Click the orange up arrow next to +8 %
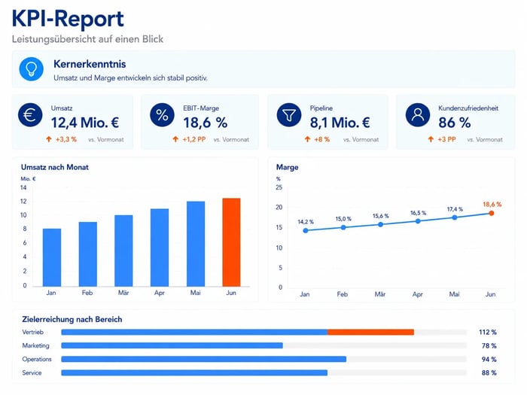 (x=307, y=139)
